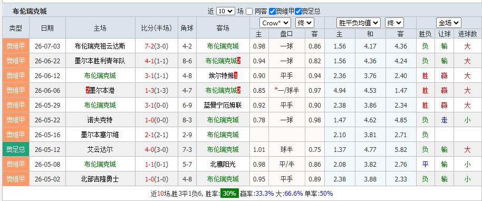Select the 澳维甲 league tag on 26-05-02
This screenshot has height=201, width=482.
click(x=16, y=179)
